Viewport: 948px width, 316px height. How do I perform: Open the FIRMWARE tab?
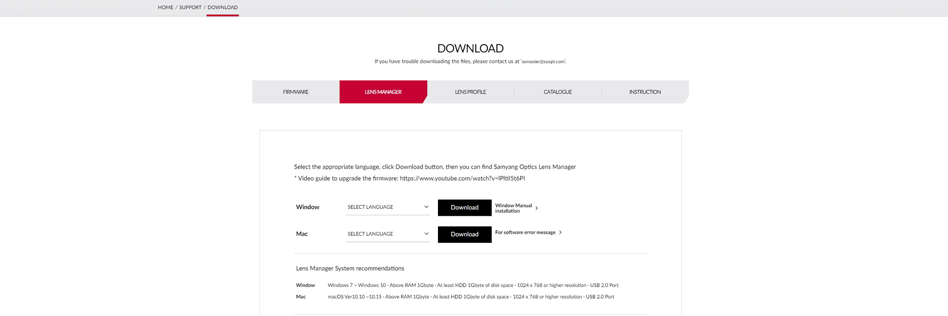click(295, 92)
